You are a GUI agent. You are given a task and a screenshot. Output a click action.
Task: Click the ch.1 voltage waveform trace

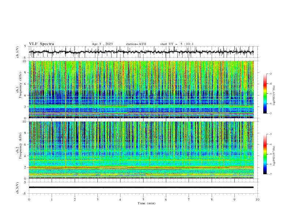141,52
